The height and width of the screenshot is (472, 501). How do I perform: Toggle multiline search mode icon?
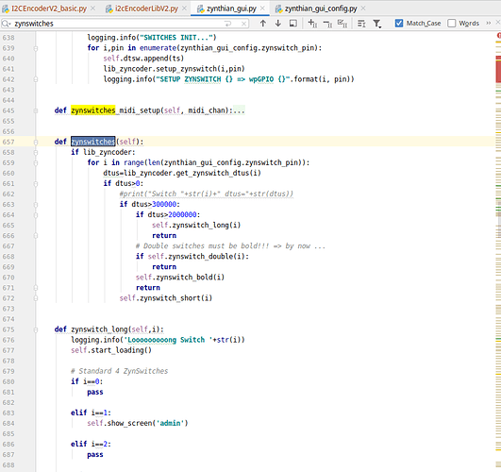click(x=361, y=24)
